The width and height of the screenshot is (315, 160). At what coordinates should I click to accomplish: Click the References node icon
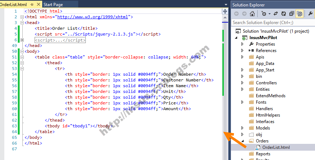point(251,50)
